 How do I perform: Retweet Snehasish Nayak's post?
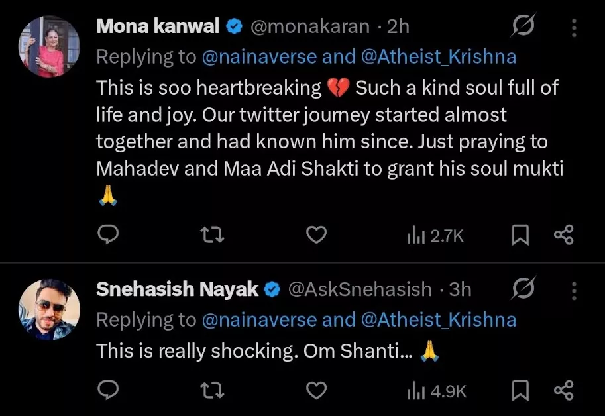click(x=212, y=391)
